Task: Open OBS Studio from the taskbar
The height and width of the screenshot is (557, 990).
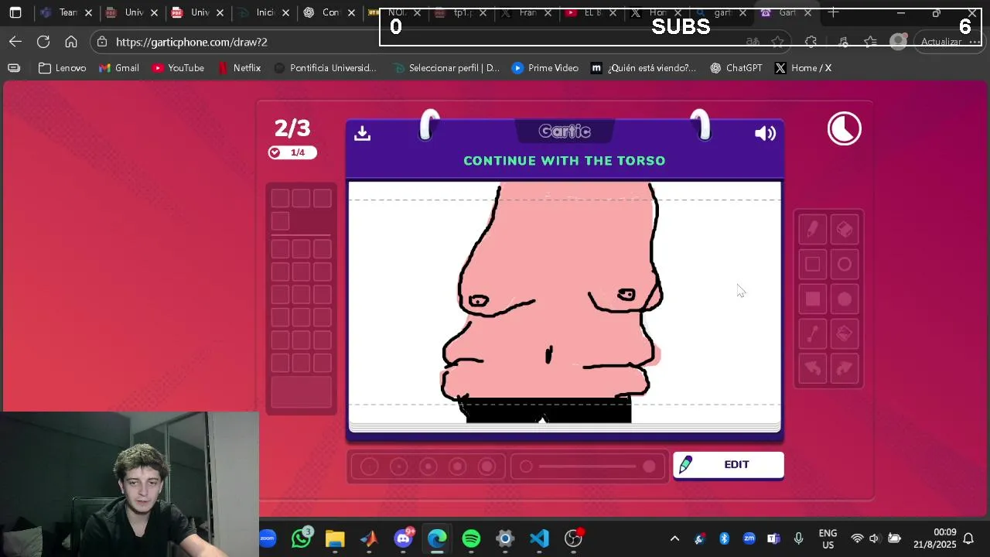Action: click(573, 538)
